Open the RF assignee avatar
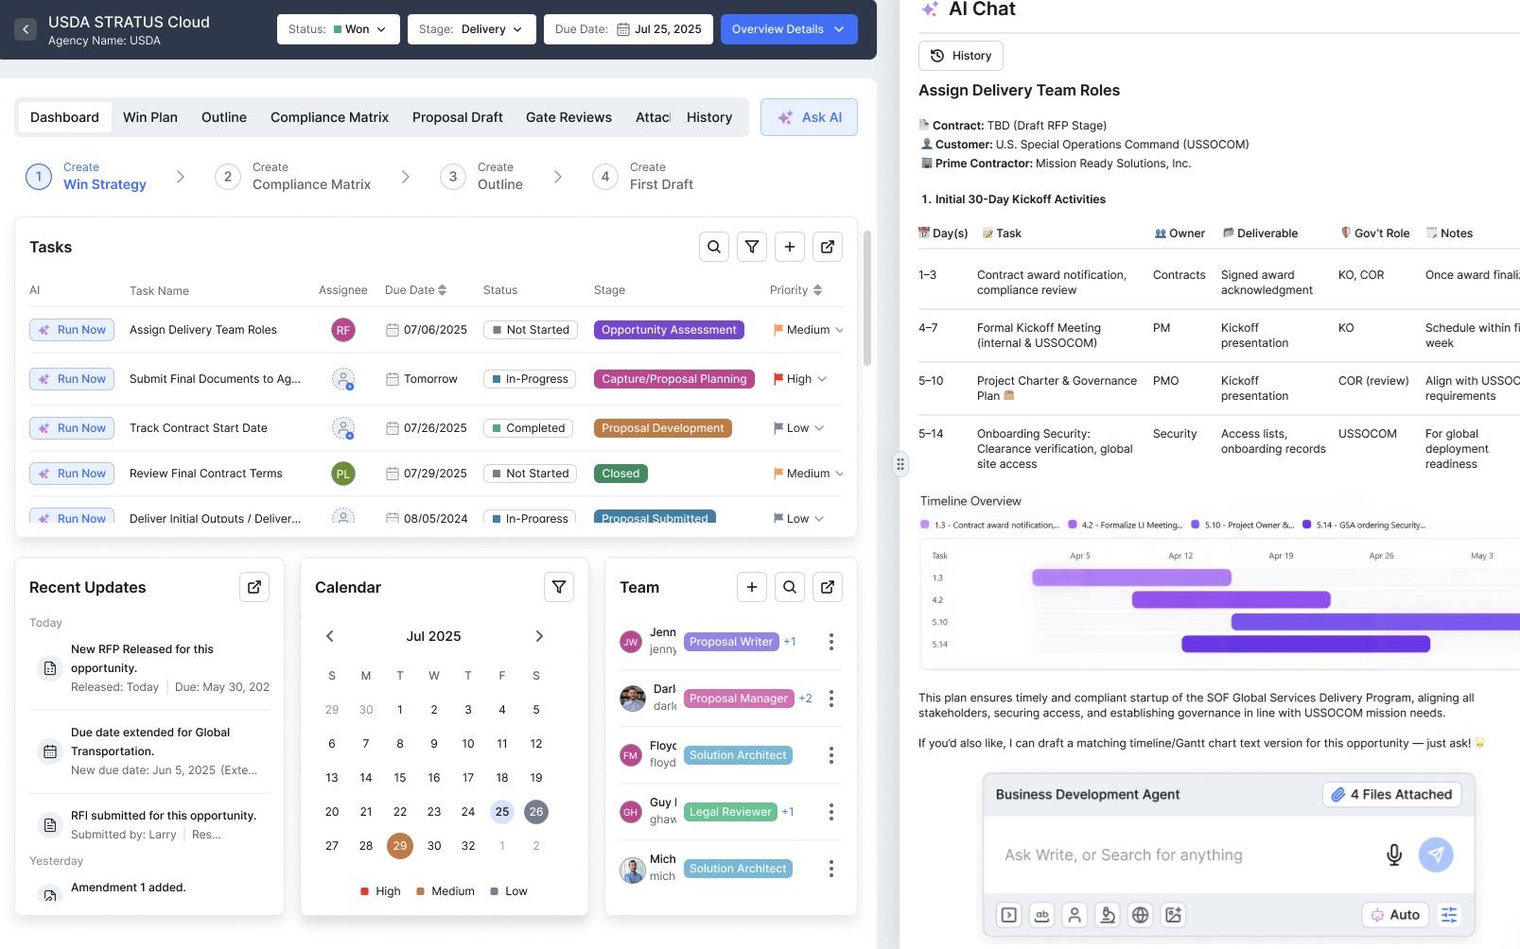 pos(343,330)
